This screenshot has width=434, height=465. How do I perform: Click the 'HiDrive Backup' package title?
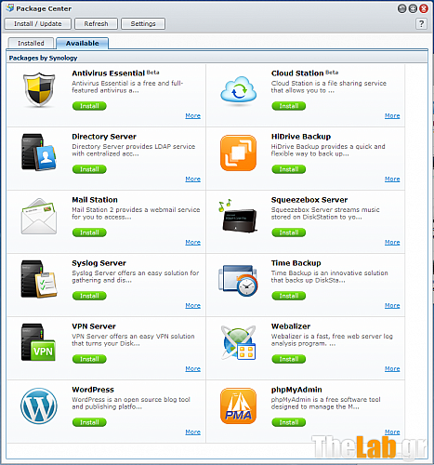pos(301,137)
